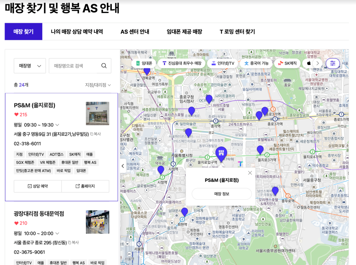This screenshot has height=265, width=356.
Task: Click the map pin left of 종로3가역
Action: point(265,111)
